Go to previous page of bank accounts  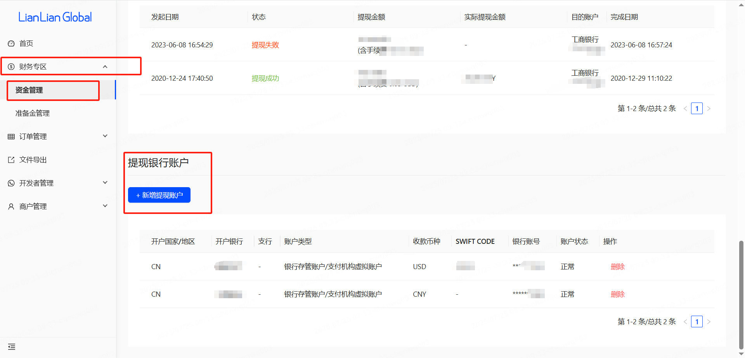pos(685,322)
